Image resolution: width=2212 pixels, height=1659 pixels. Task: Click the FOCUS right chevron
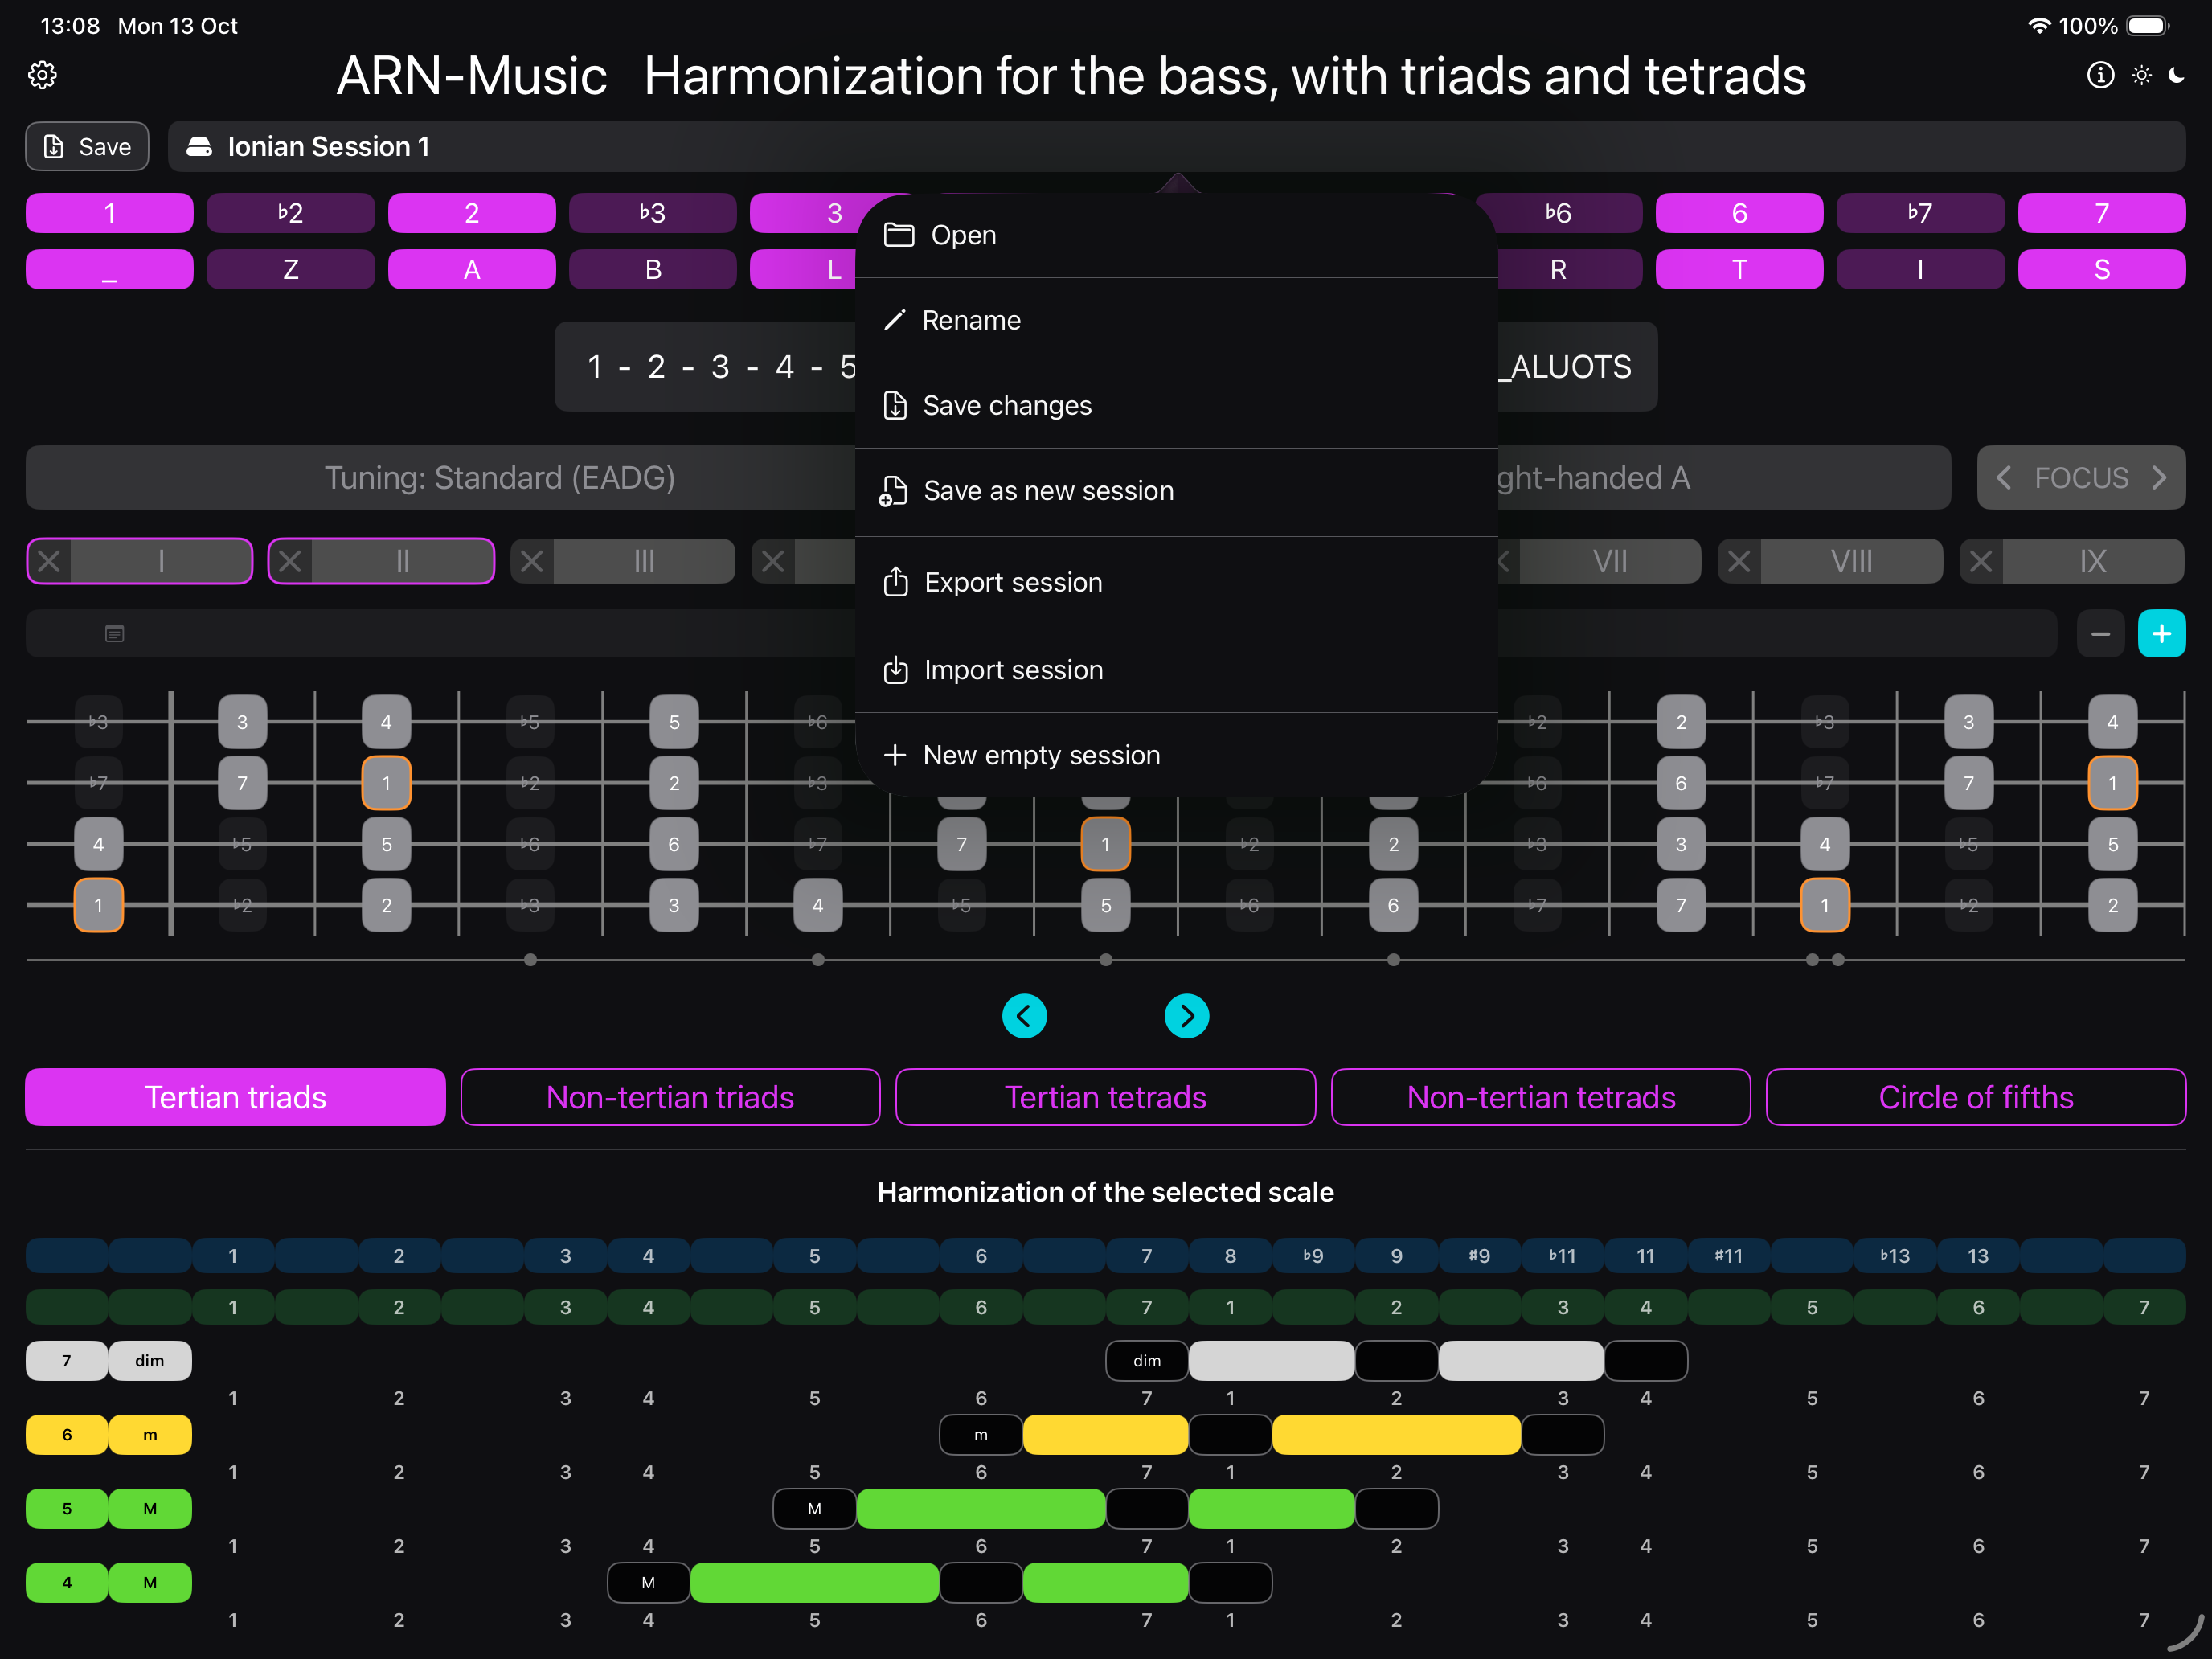point(2159,478)
